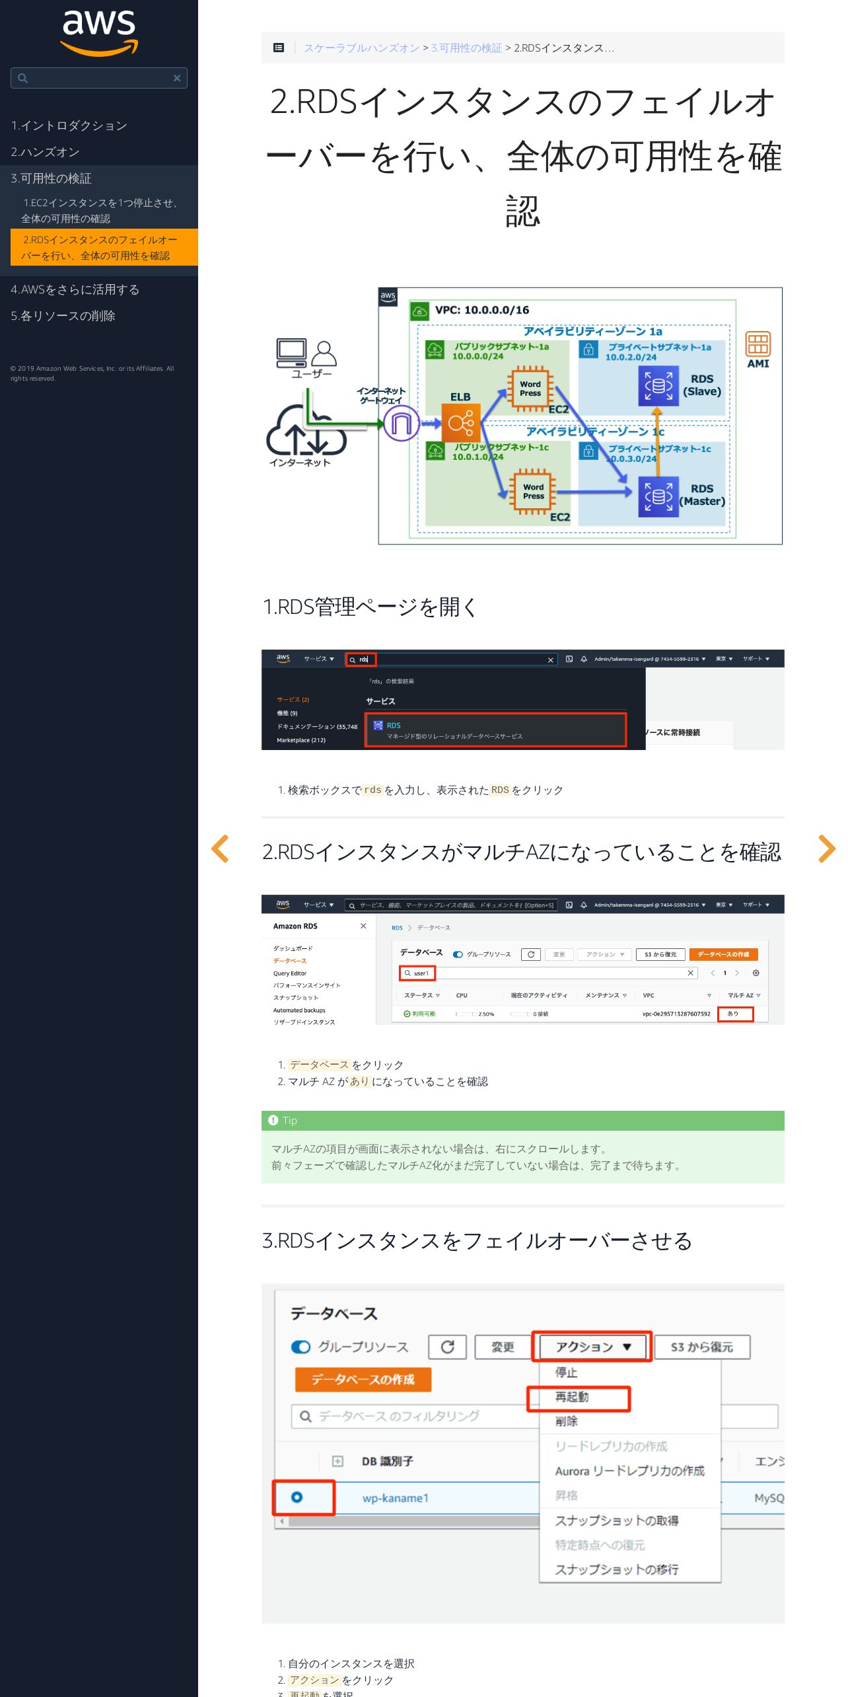Screen dimensions: 848x1697
Task: Choose スナップショットの移行 menu entry
Action: click(x=617, y=1569)
